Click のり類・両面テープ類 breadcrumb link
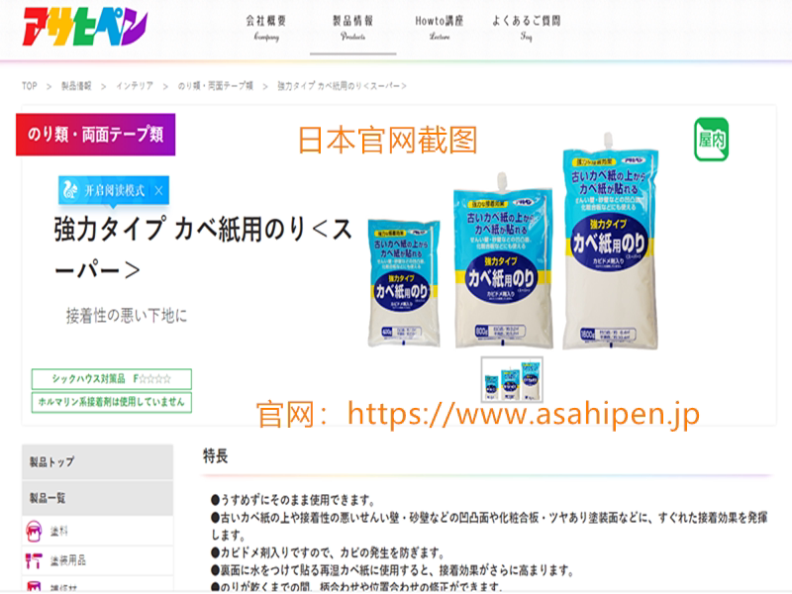792x594 pixels. click(215, 86)
